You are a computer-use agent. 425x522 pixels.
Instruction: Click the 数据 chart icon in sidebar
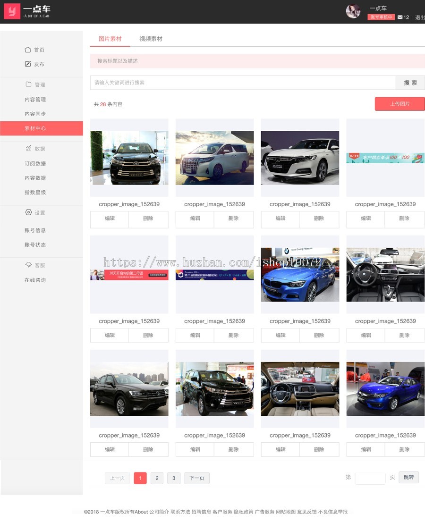tap(29, 148)
